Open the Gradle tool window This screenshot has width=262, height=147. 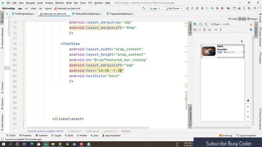click(x=260, y=18)
